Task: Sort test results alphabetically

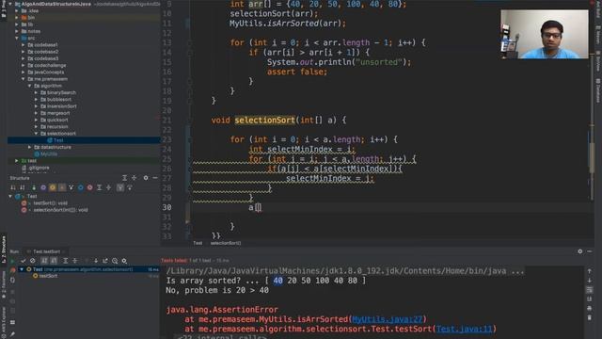Action: point(44,261)
